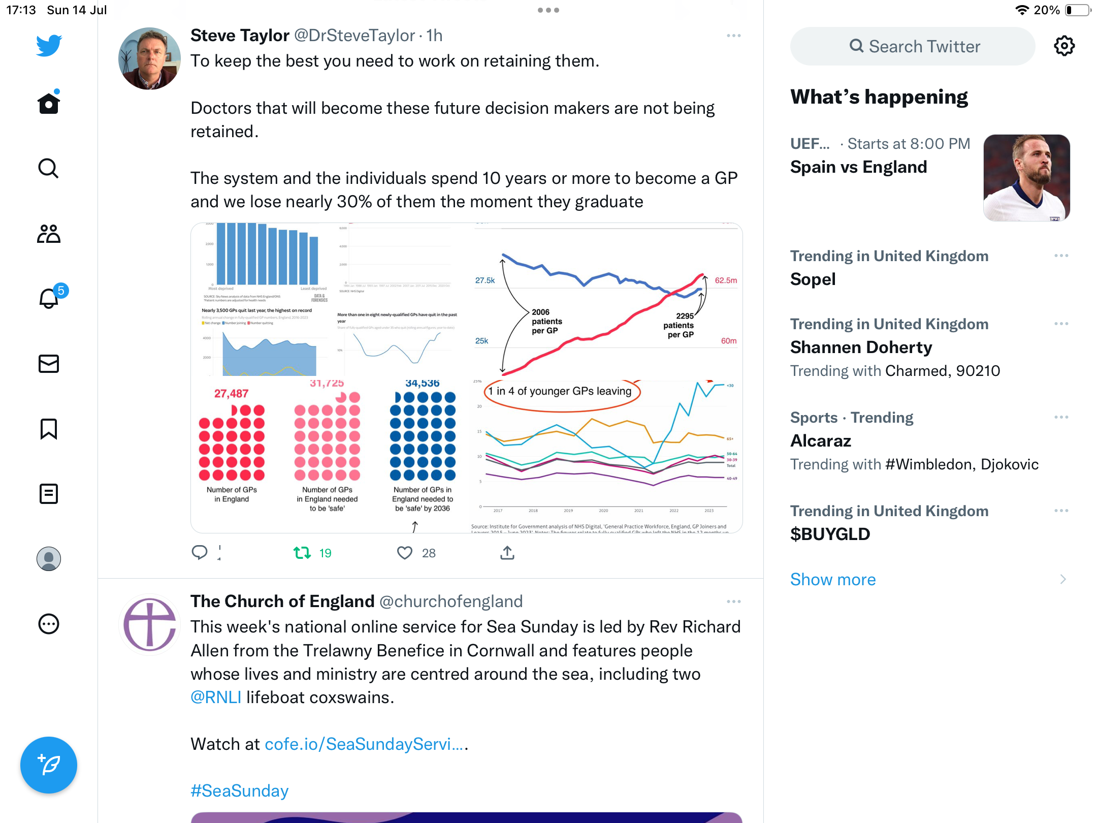
Task: Like Steve Taylor's tweet with heart
Action: [405, 553]
